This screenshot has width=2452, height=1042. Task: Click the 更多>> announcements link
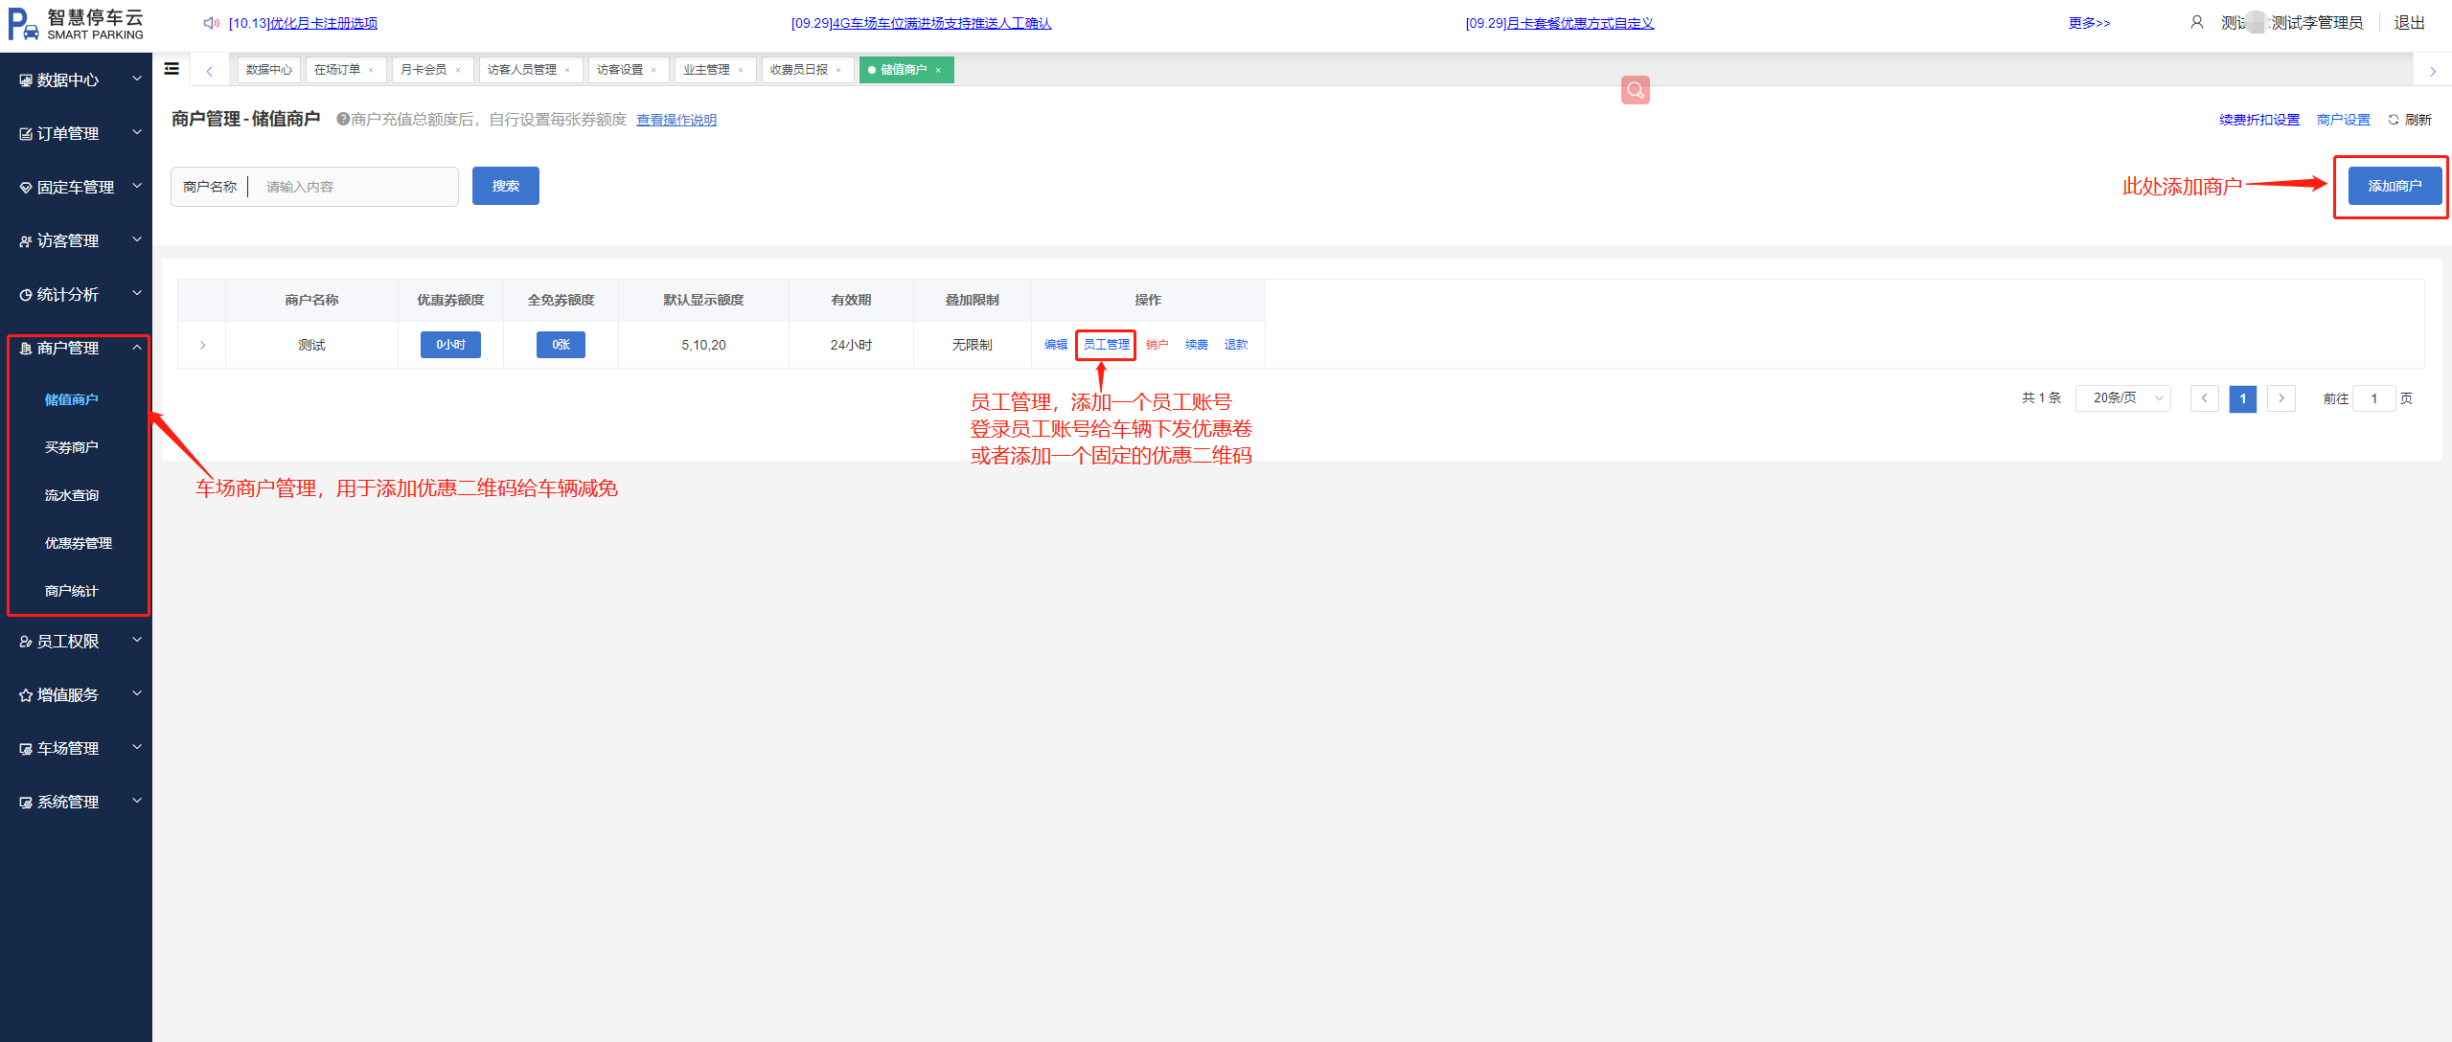[x=2089, y=23]
